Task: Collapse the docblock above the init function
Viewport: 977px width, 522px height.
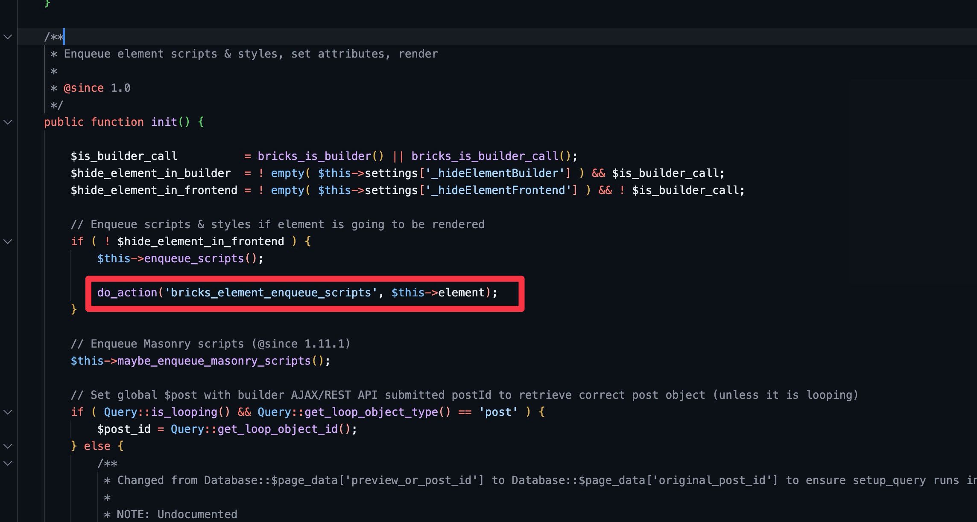Action: pos(8,37)
